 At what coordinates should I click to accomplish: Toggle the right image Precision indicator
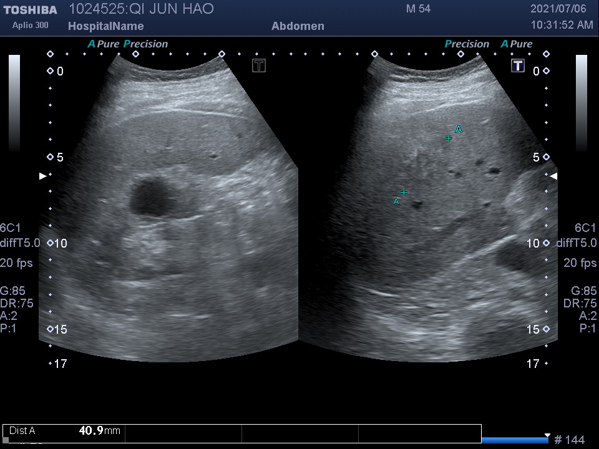tap(467, 44)
